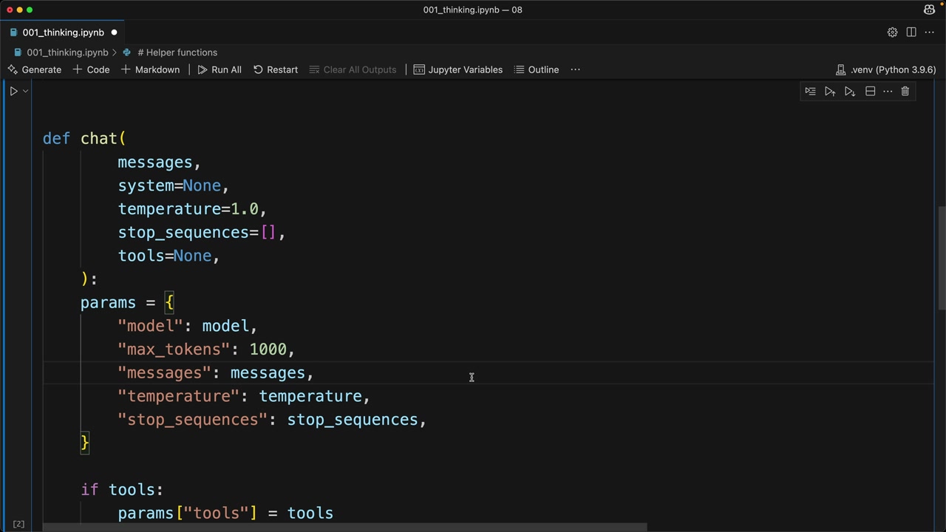Toggle the notebook Outline view
This screenshot has height=532, width=946.
tap(537, 69)
